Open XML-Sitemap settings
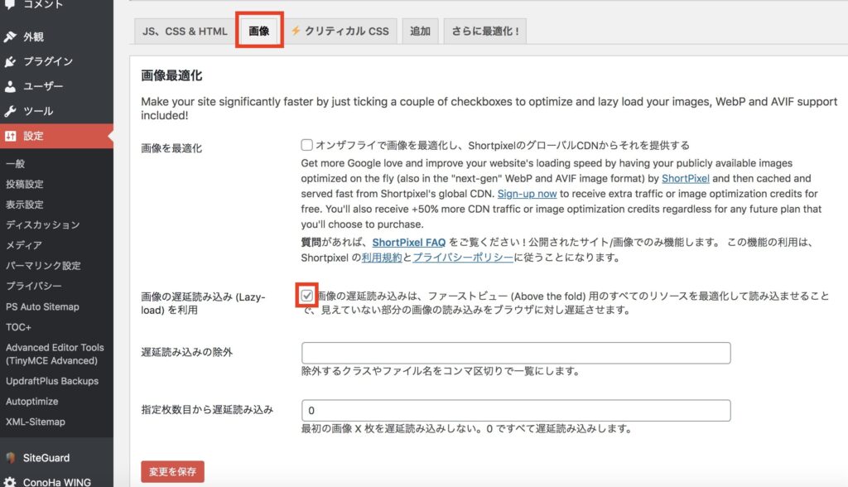Image resolution: width=848 pixels, height=487 pixels. (35, 422)
